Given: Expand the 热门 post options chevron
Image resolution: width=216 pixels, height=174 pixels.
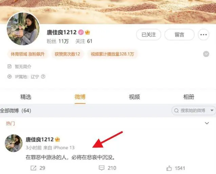Looking at the screenshot, I should [207, 123].
